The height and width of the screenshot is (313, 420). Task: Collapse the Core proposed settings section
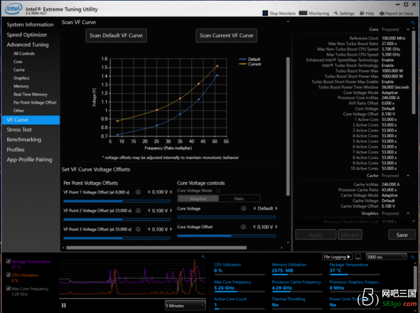[x=408, y=29]
